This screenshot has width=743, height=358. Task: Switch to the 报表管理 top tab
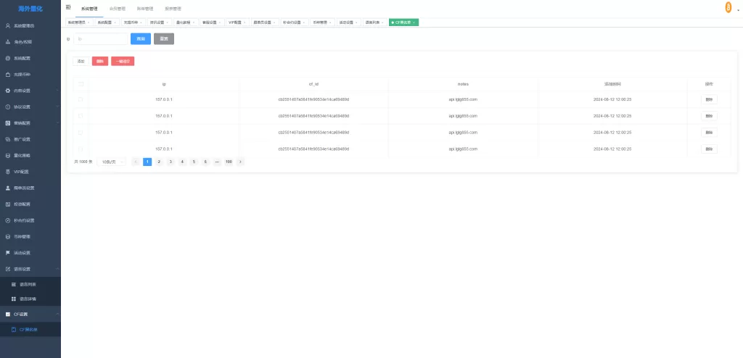[x=173, y=9]
